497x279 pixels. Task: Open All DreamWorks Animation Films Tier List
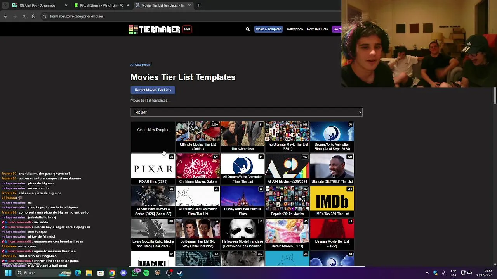click(x=243, y=169)
